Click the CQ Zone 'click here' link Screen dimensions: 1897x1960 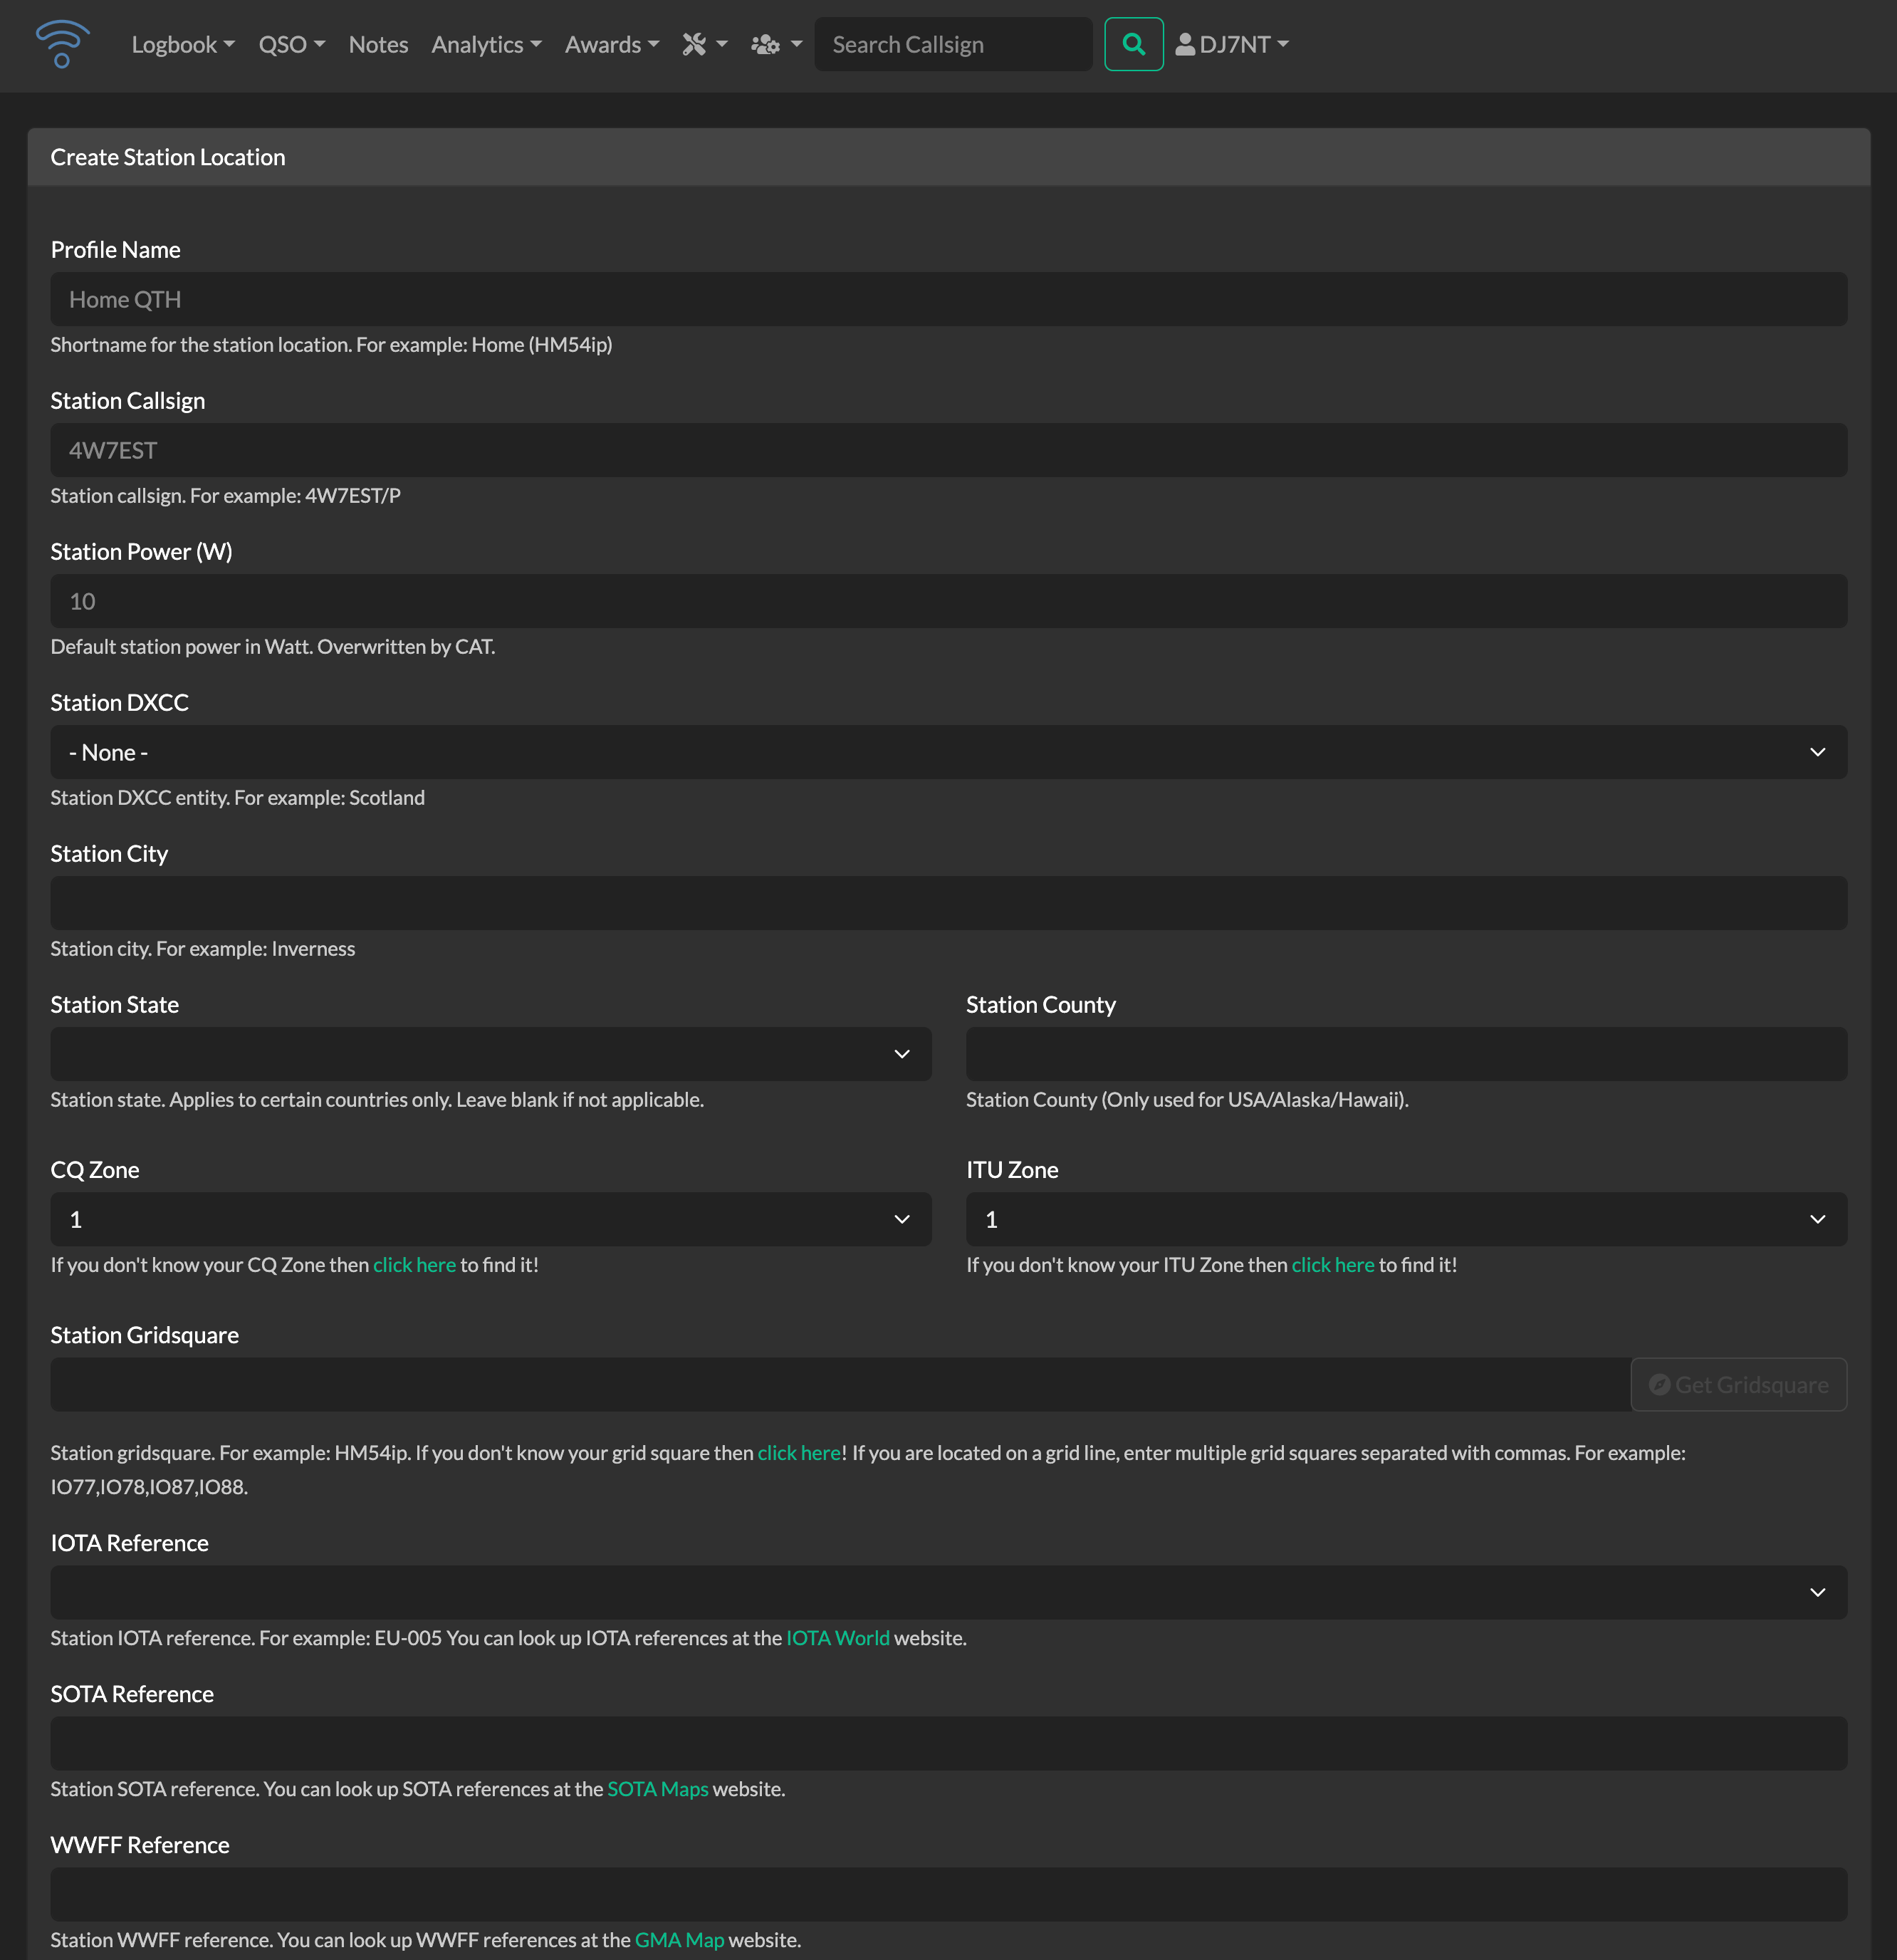pos(414,1265)
